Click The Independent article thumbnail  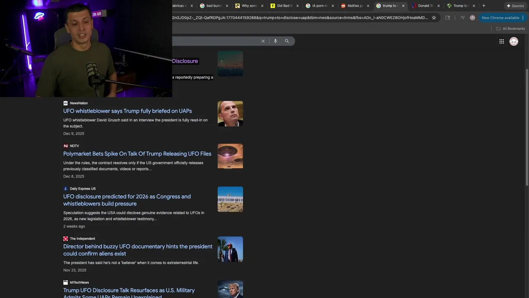pos(230,249)
